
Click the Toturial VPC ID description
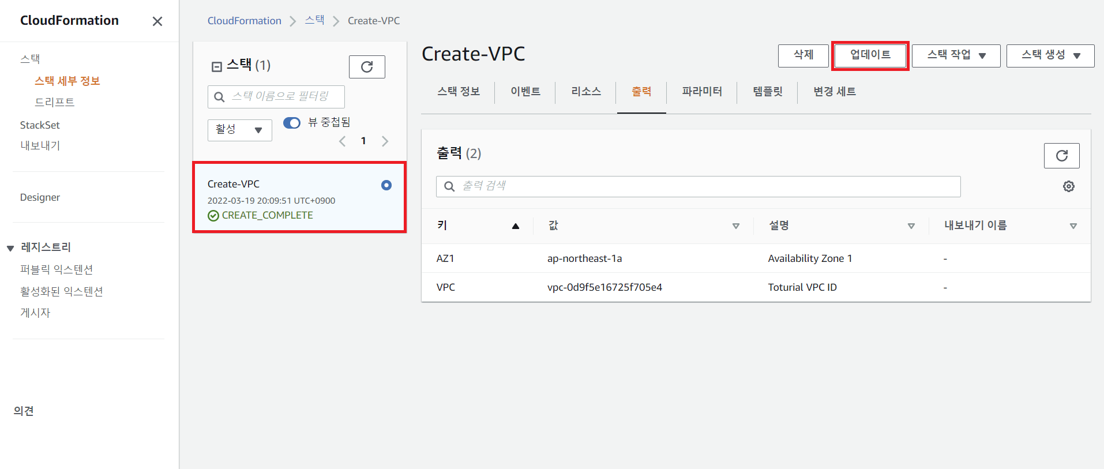pyautogui.click(x=802, y=287)
